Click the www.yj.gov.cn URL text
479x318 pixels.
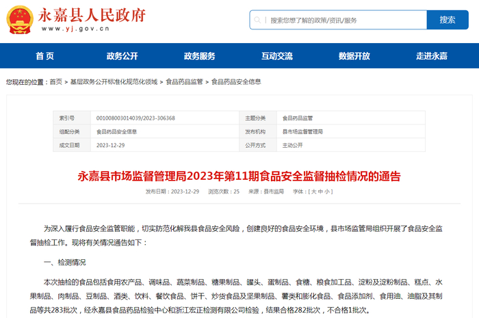(75, 29)
